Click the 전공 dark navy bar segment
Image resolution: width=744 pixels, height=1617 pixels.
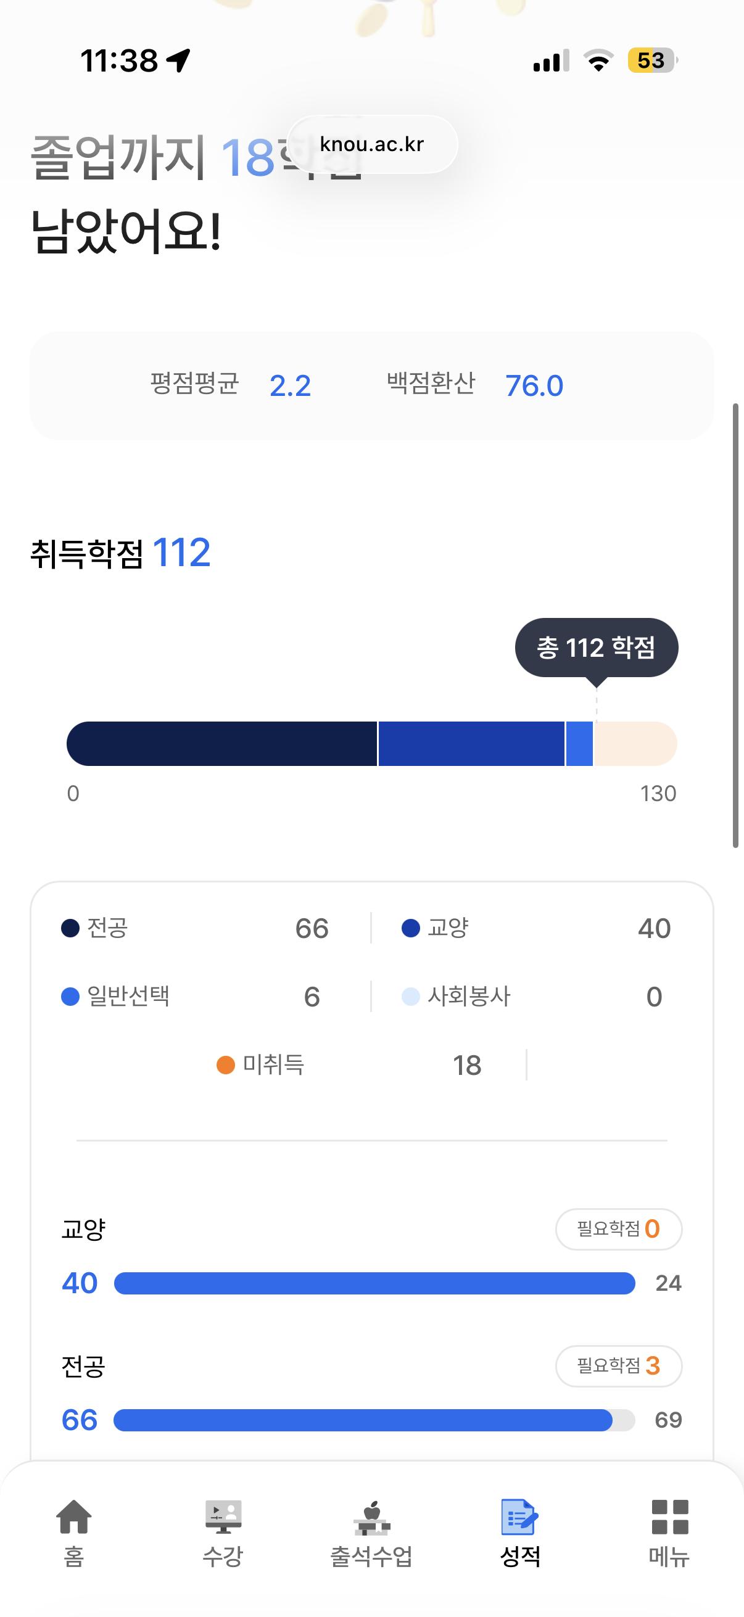[221, 744]
